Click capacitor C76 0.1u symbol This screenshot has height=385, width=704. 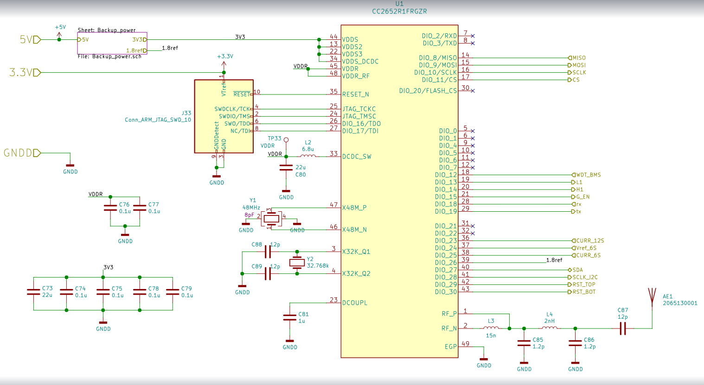(x=110, y=208)
